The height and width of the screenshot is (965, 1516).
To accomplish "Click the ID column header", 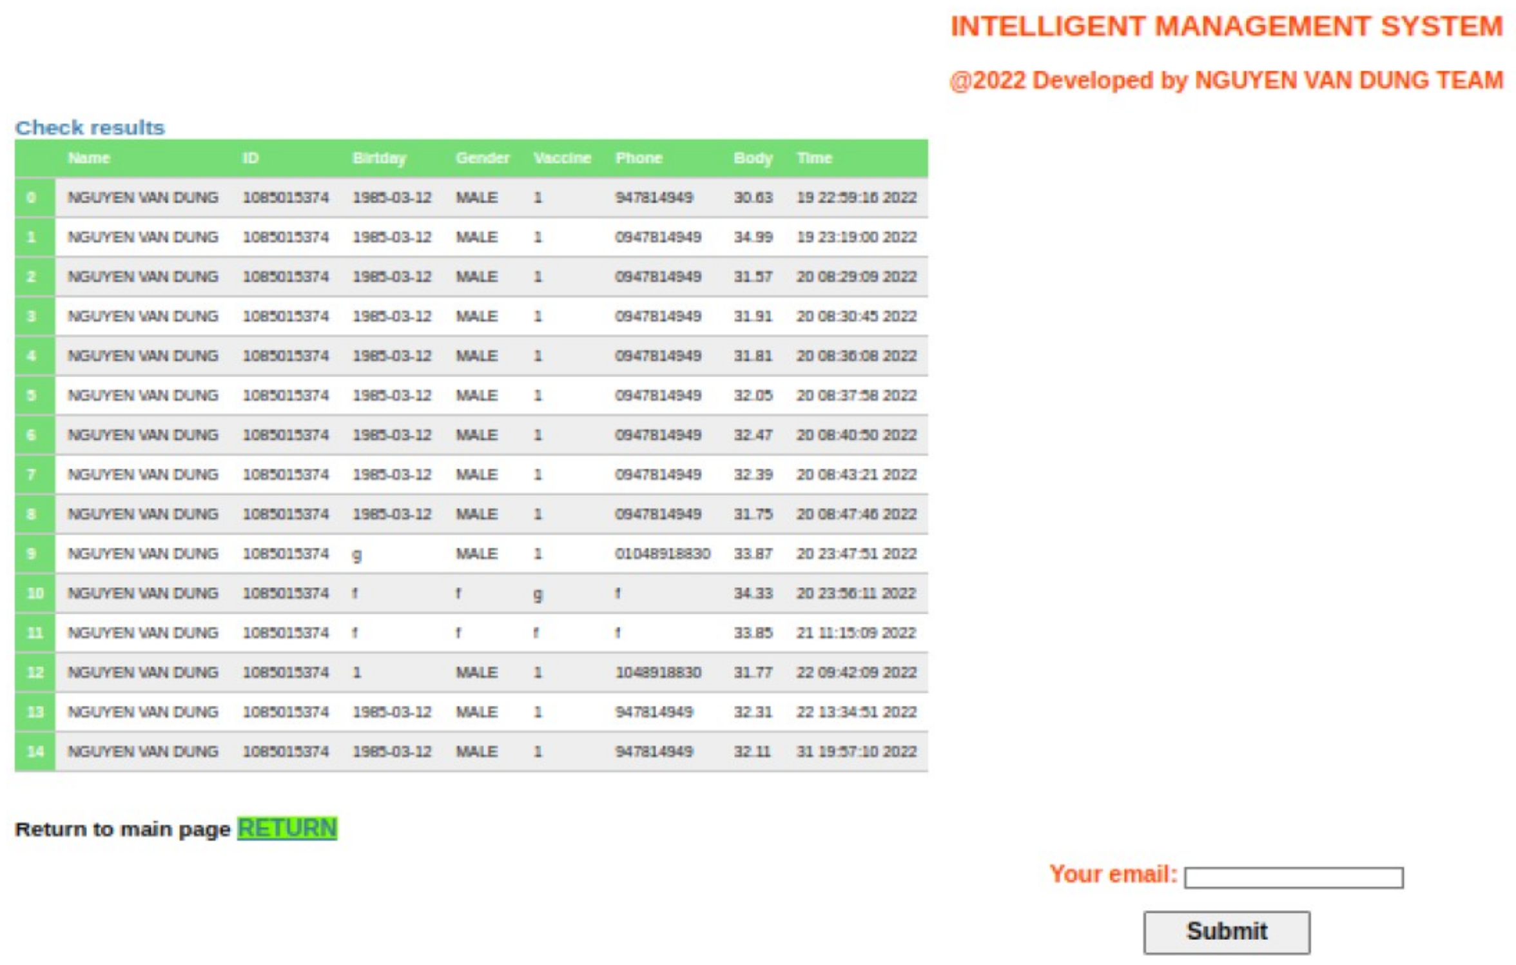I will coord(250,158).
